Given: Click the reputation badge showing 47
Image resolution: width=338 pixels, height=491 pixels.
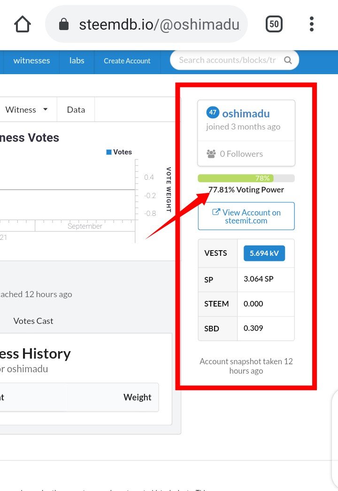Looking at the screenshot, I should (x=213, y=113).
